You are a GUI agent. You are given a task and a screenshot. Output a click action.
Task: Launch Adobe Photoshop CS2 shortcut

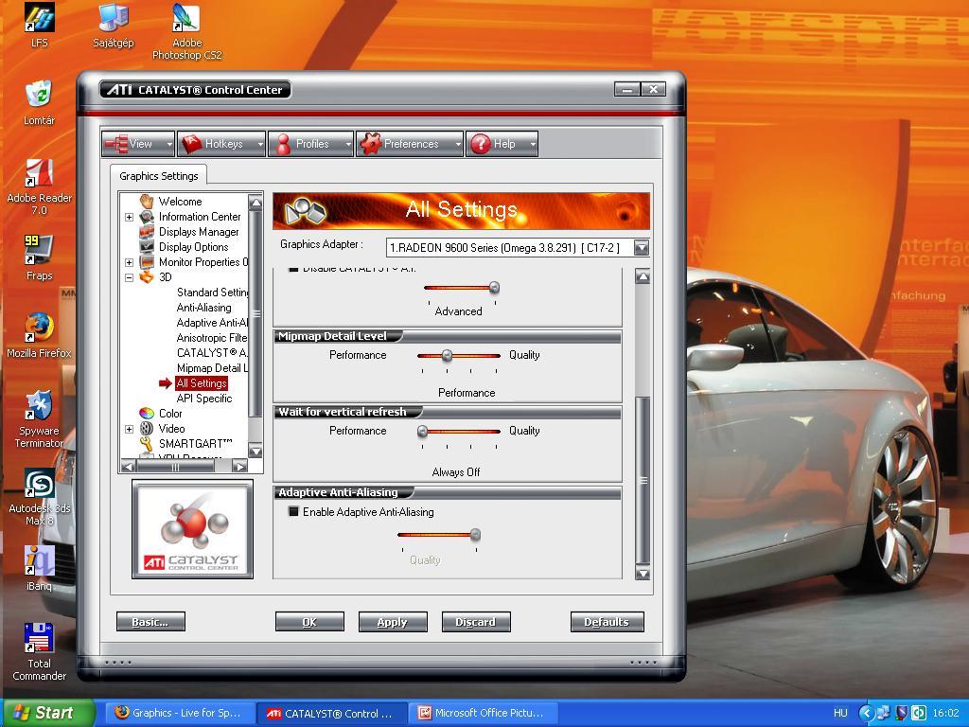[186, 31]
